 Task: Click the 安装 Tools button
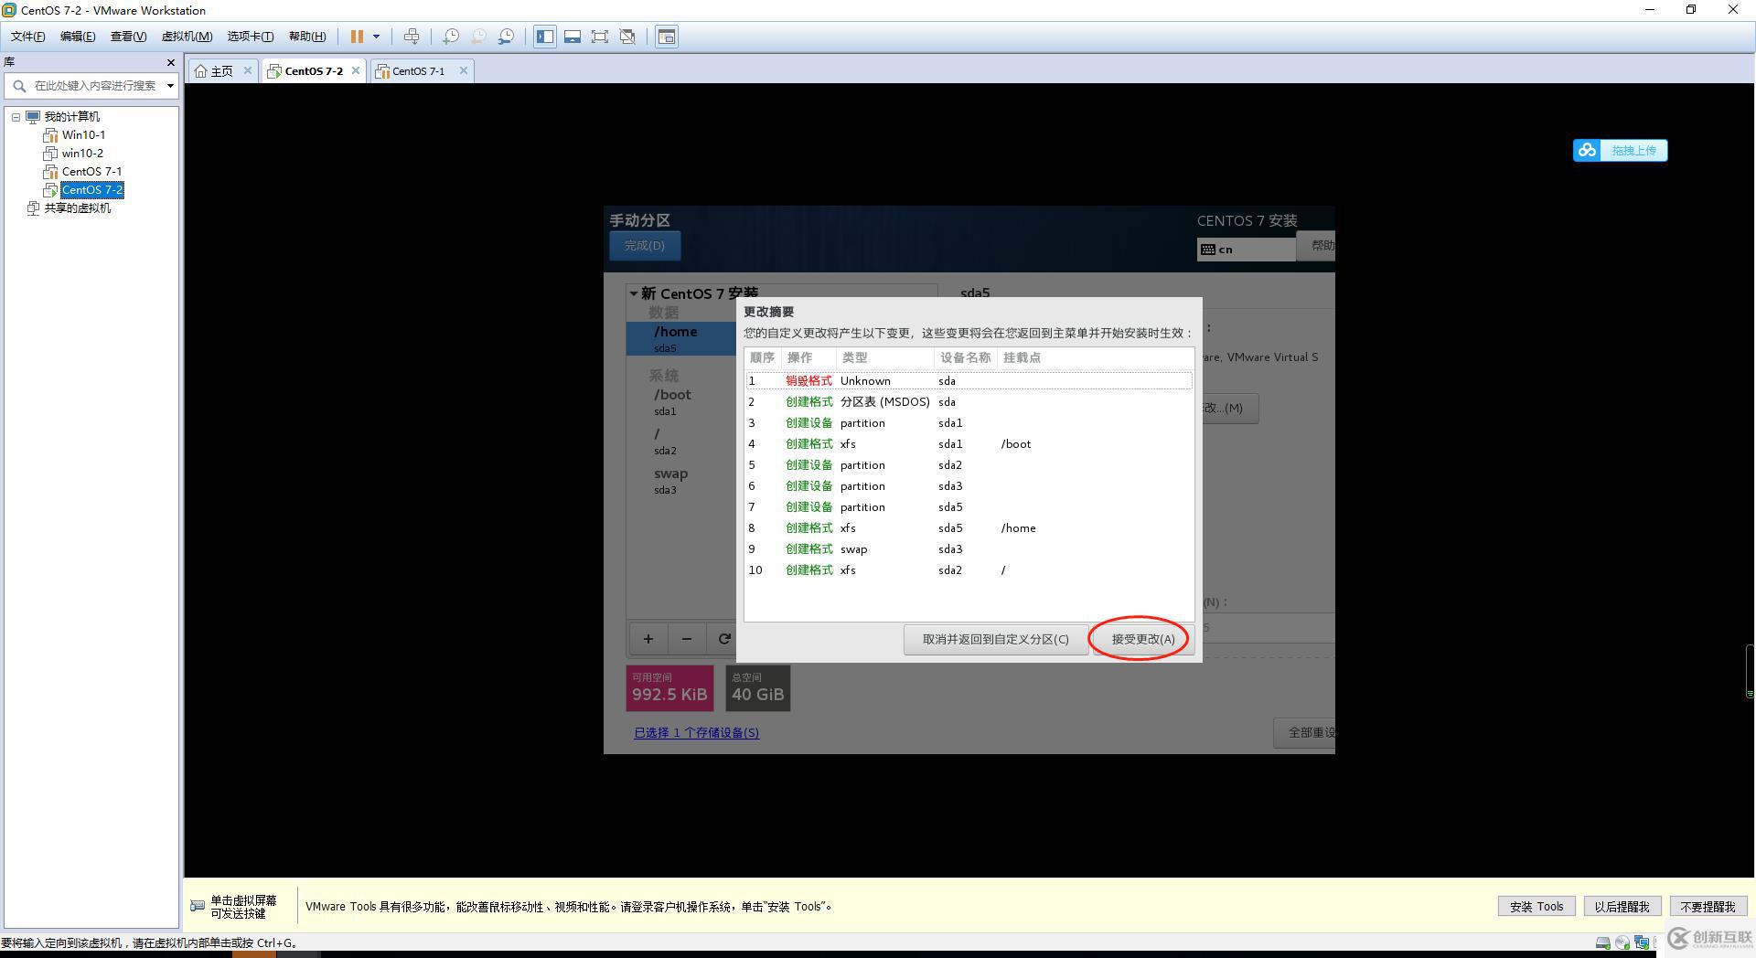1536,907
